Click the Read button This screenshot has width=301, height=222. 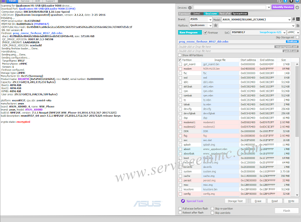275,201
